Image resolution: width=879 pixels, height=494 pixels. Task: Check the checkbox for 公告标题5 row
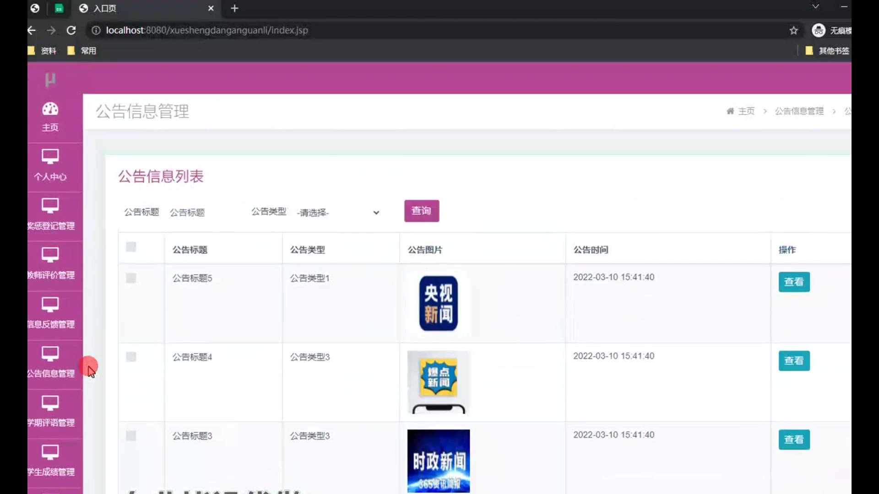pos(131,278)
